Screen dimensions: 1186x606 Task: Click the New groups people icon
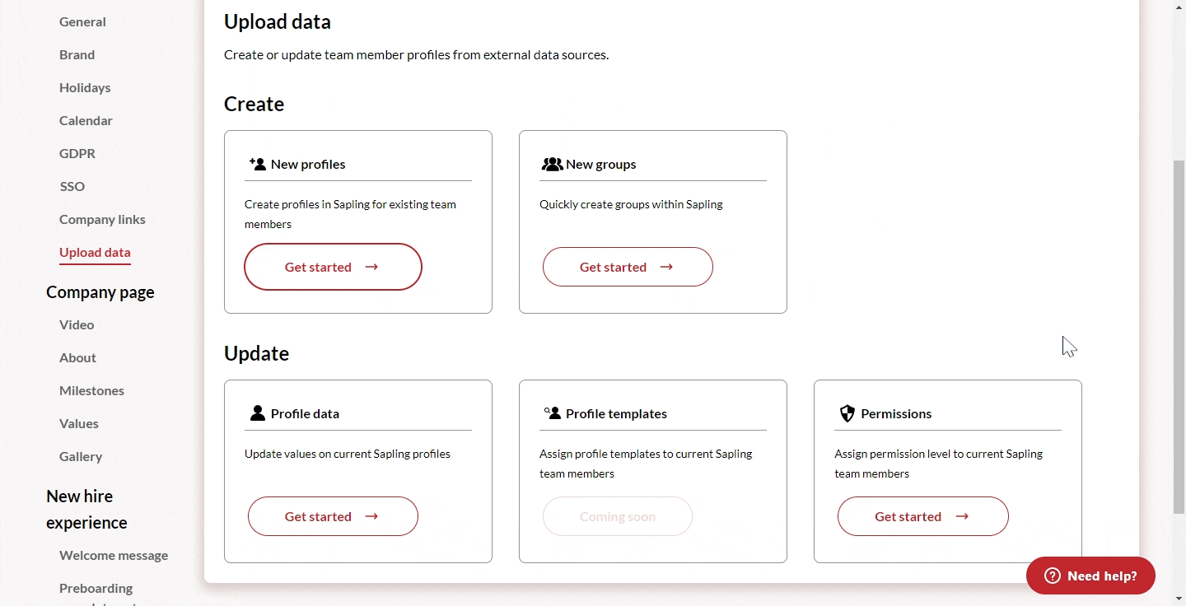pyautogui.click(x=552, y=165)
